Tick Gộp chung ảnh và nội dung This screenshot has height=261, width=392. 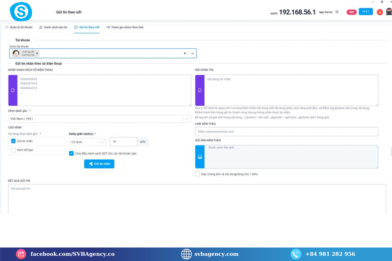coord(198,174)
